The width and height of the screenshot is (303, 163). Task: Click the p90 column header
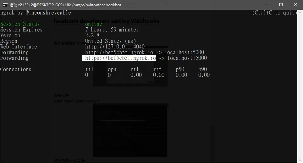click(x=202, y=69)
